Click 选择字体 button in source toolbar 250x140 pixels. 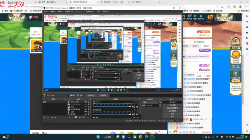coord(91,96)
